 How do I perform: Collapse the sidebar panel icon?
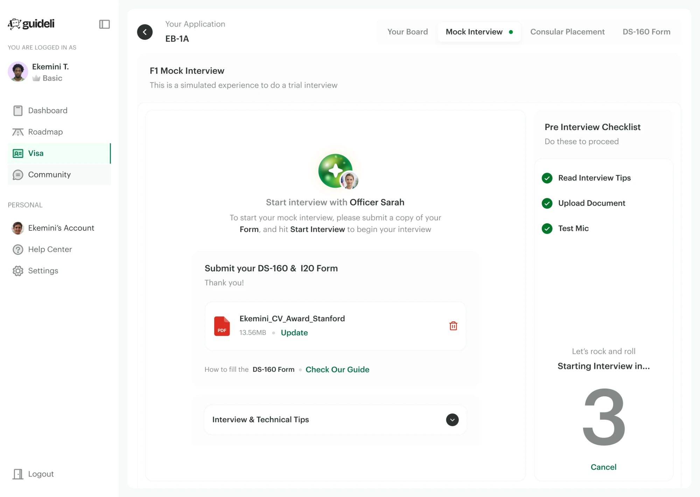pyautogui.click(x=104, y=24)
